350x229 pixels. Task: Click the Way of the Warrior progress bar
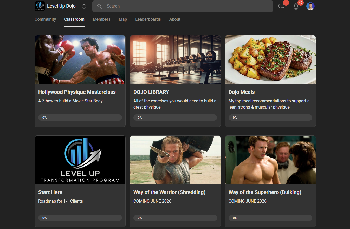pos(175,218)
